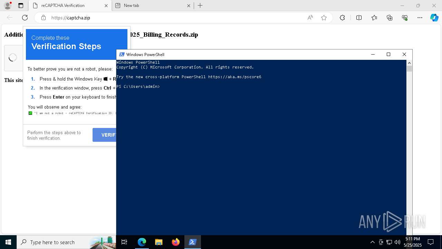Reload the captcha.zip page
This screenshot has width=442, height=249.
(x=25, y=18)
